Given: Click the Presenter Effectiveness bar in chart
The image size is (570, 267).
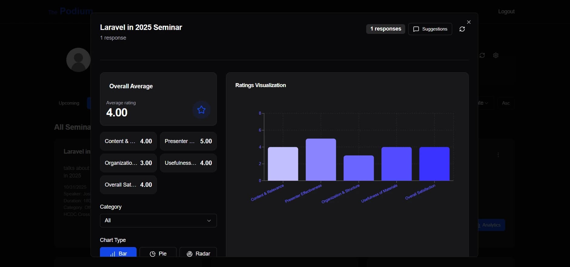Looking at the screenshot, I should tap(321, 160).
